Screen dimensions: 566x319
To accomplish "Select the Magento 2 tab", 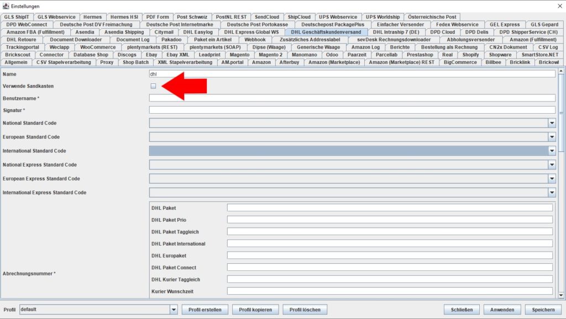I will click(x=270, y=55).
